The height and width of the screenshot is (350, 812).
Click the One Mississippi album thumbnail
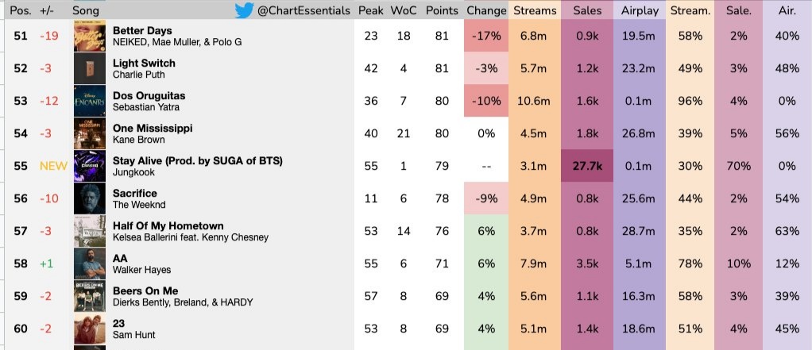coord(89,134)
